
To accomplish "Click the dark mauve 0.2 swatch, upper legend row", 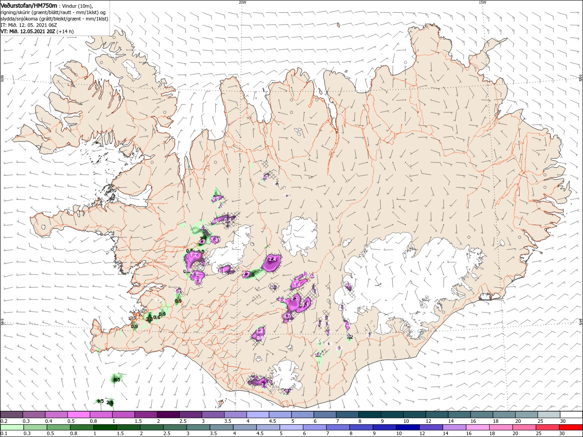I will coord(11,415).
